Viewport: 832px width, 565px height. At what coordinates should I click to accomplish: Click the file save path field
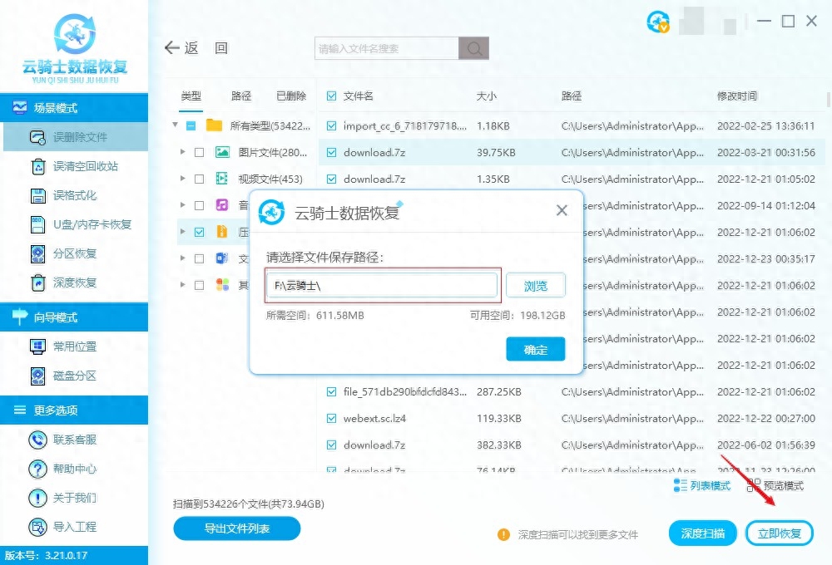pyautogui.click(x=382, y=286)
